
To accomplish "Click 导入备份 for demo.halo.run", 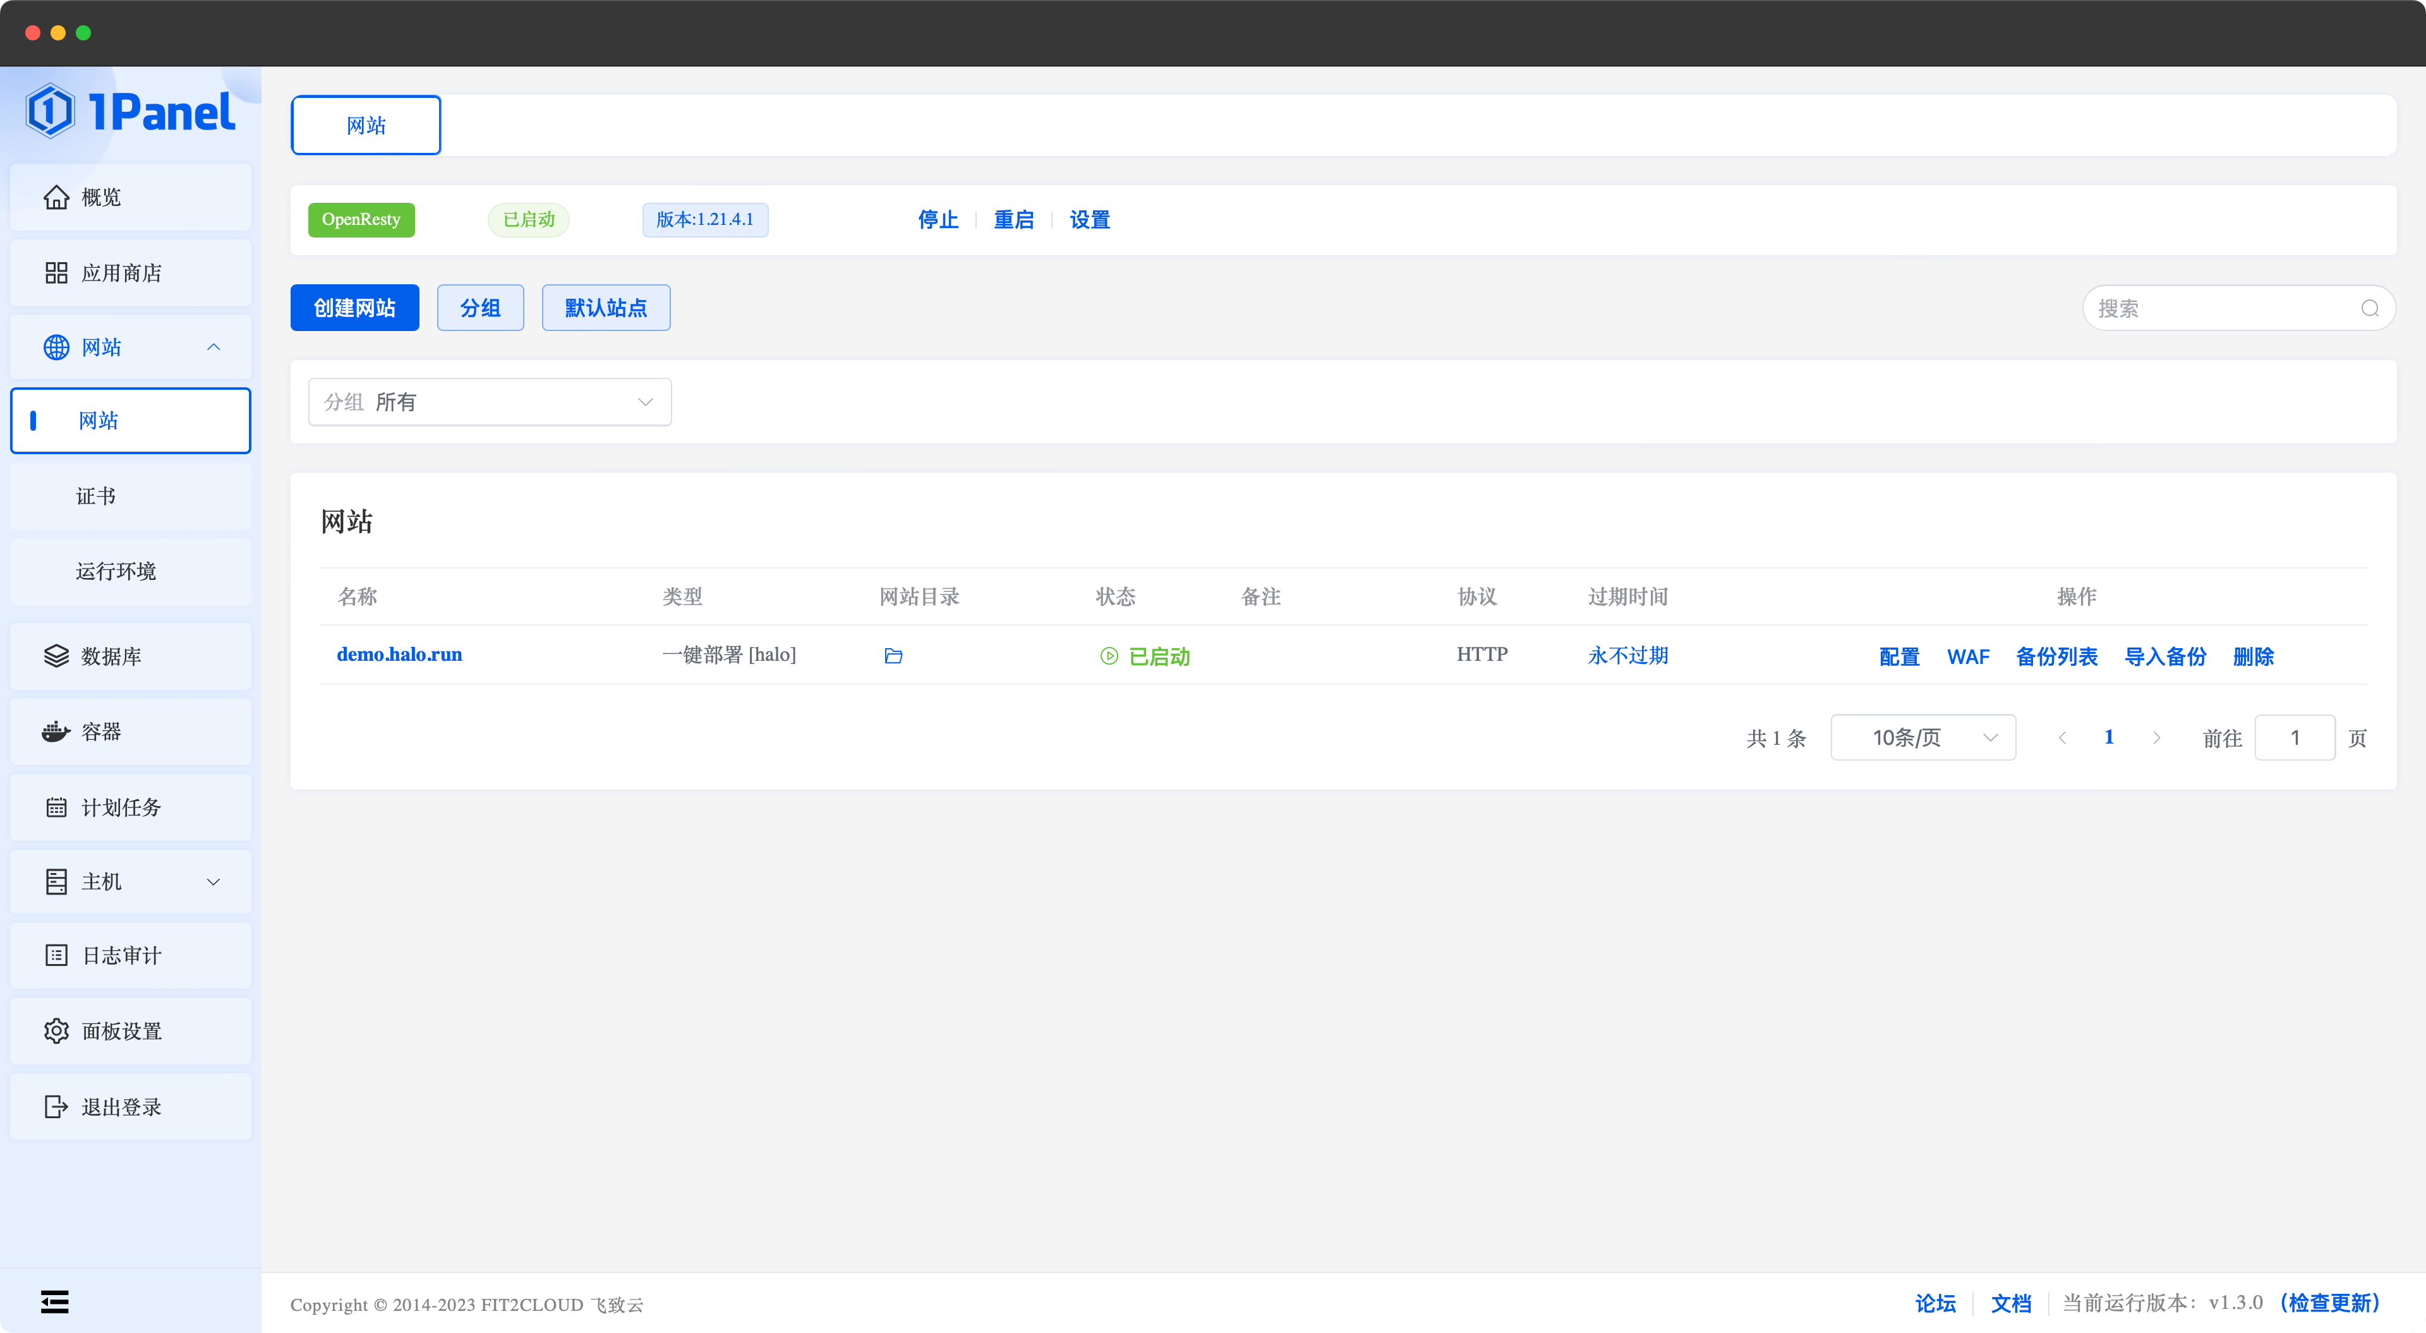I will pos(2165,656).
